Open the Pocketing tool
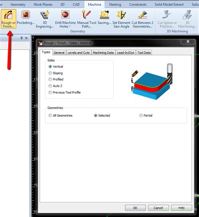This screenshot has height=217, width=199. click(x=26, y=18)
